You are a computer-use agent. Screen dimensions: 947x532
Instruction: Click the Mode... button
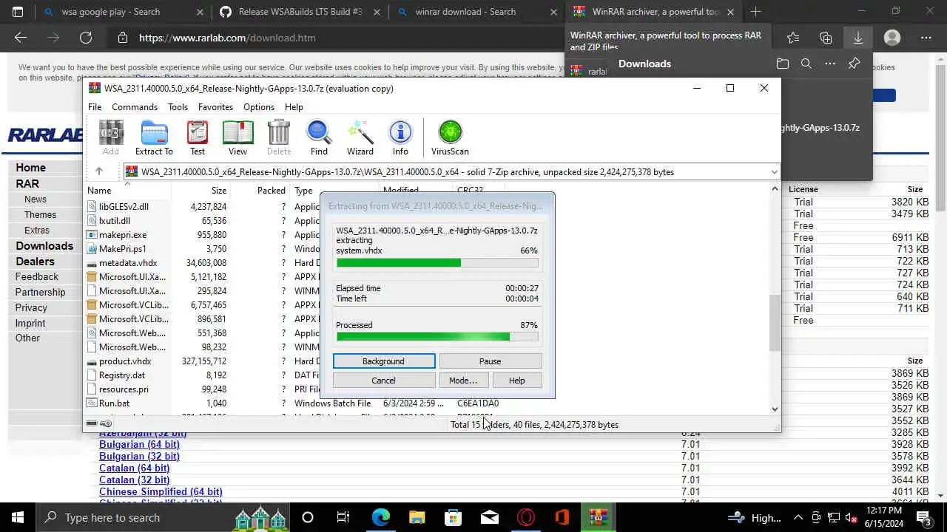[463, 381]
